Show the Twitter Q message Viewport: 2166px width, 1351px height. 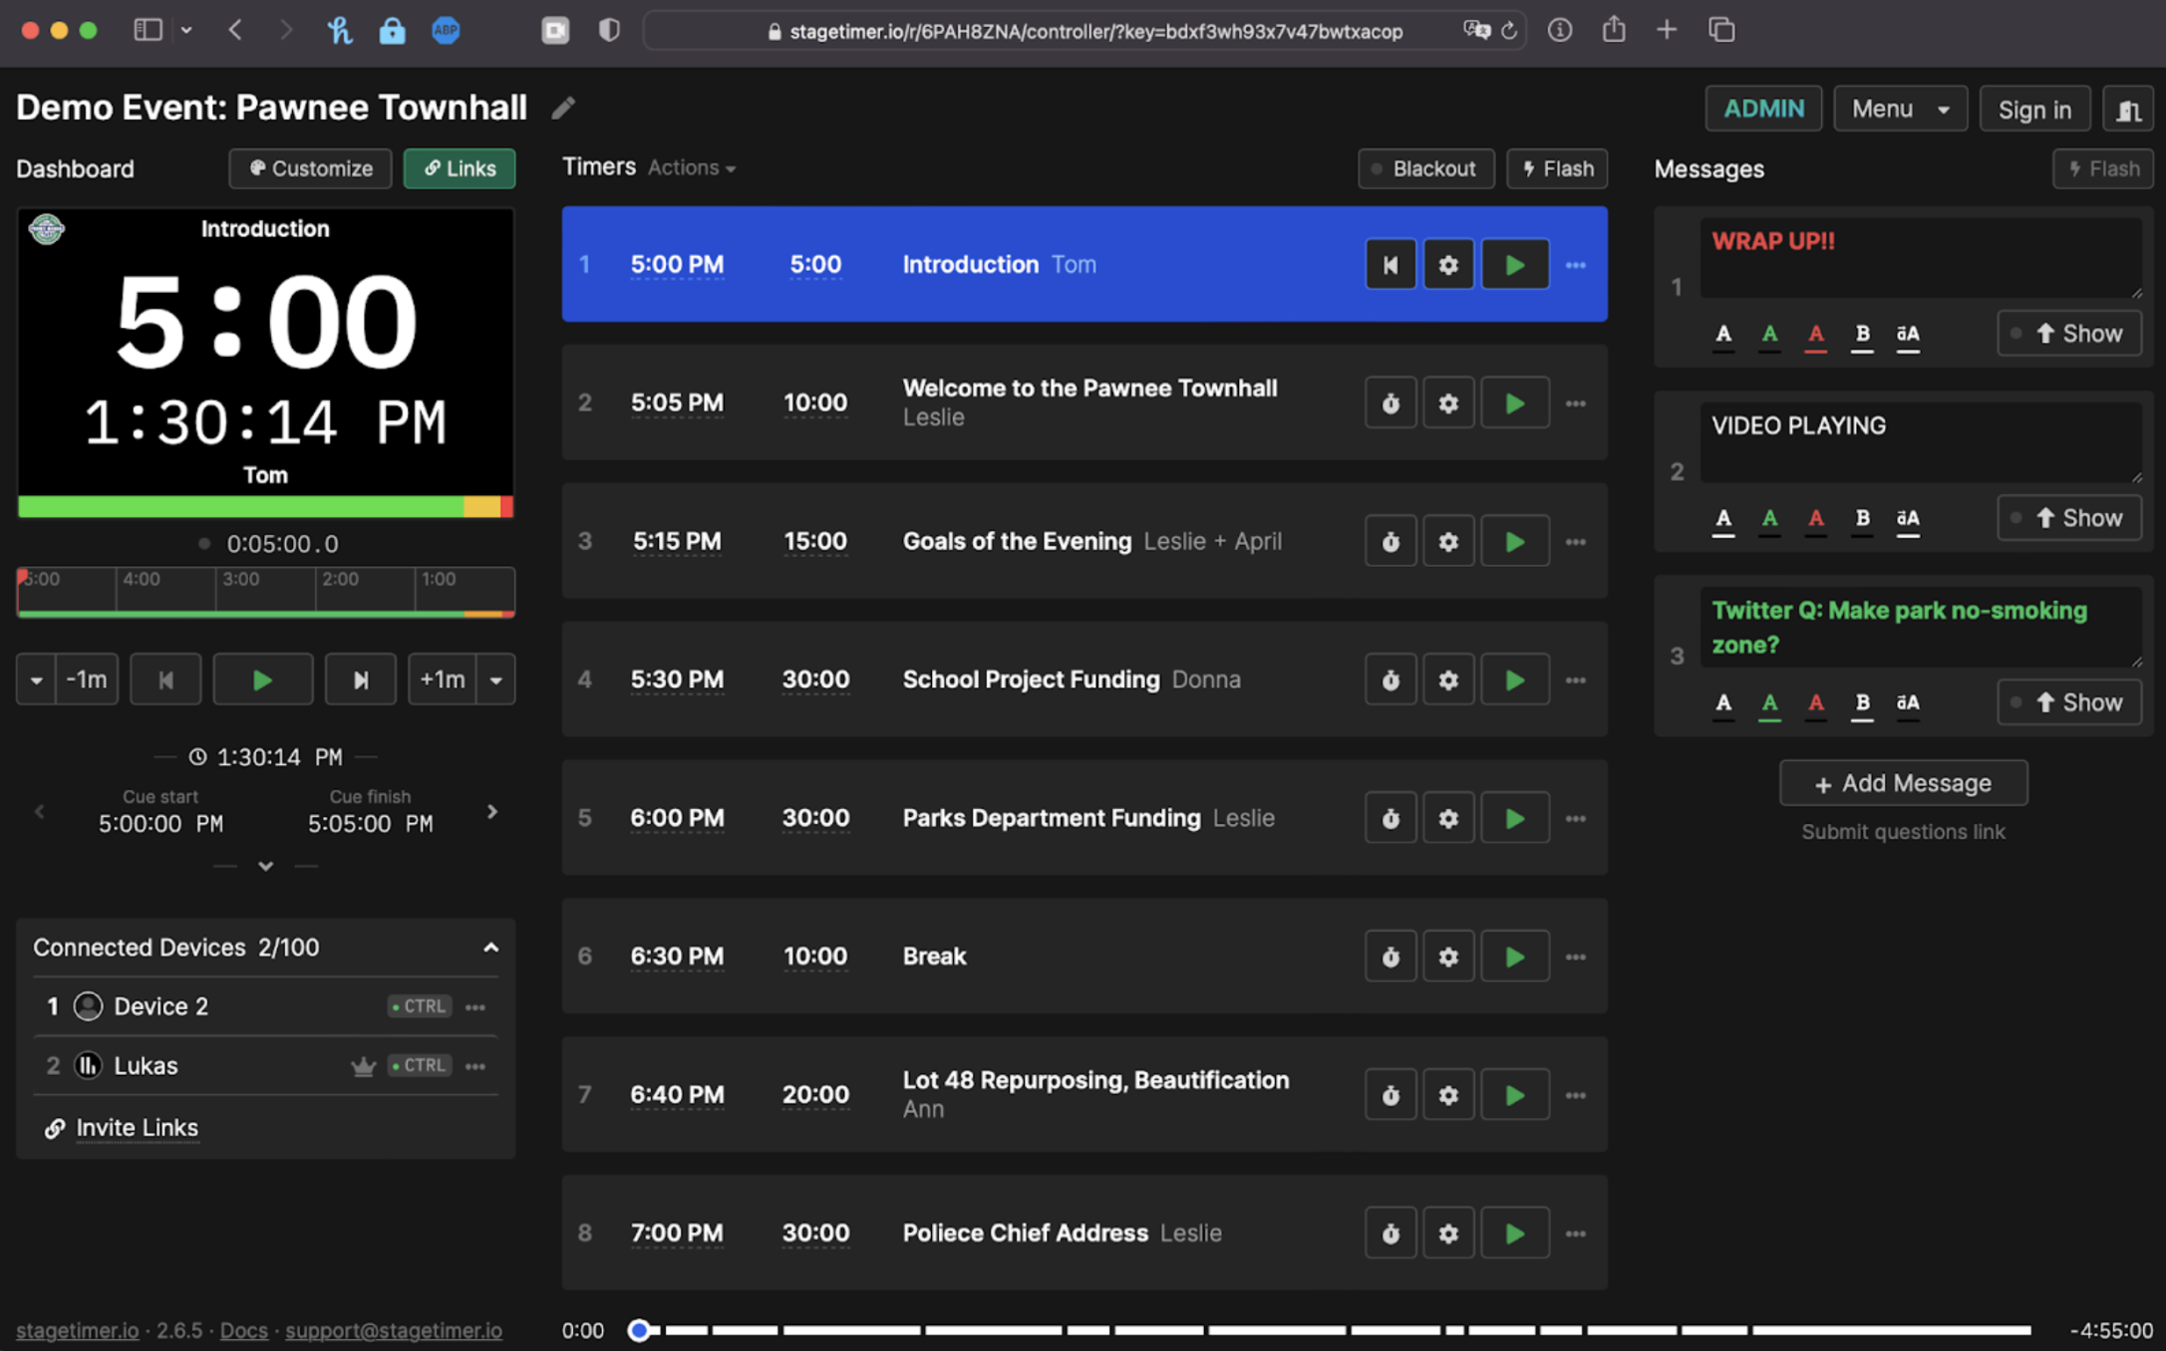pyautogui.click(x=2068, y=702)
